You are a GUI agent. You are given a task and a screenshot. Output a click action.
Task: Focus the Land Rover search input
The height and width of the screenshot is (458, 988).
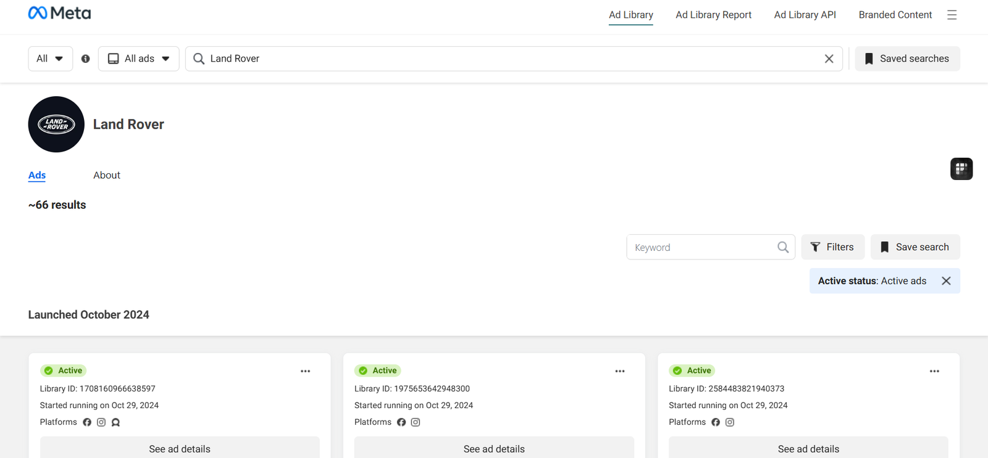point(514,59)
